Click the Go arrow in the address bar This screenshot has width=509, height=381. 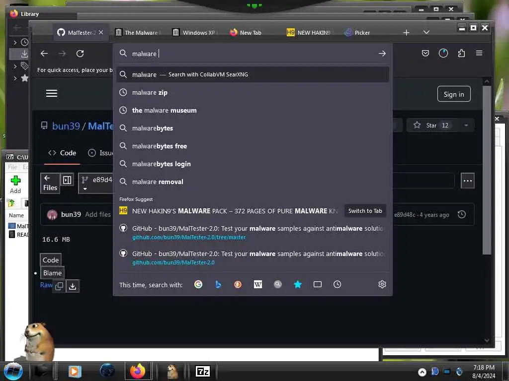tap(382, 54)
